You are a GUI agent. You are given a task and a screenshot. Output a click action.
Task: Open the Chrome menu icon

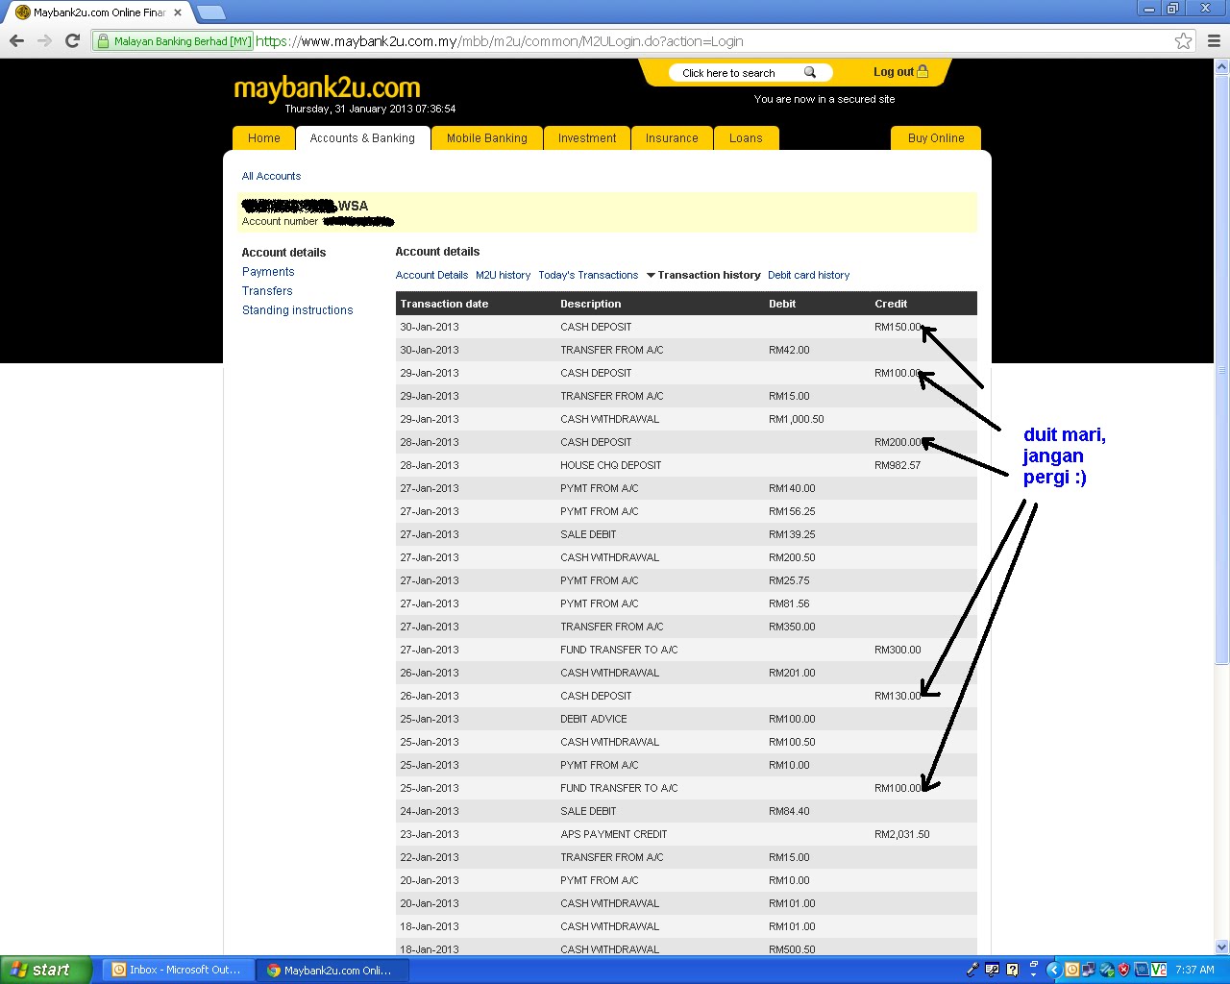tap(1214, 40)
